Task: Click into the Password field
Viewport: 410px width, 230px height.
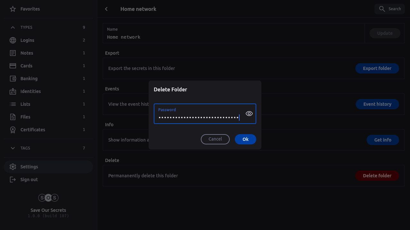Action: pos(199,117)
